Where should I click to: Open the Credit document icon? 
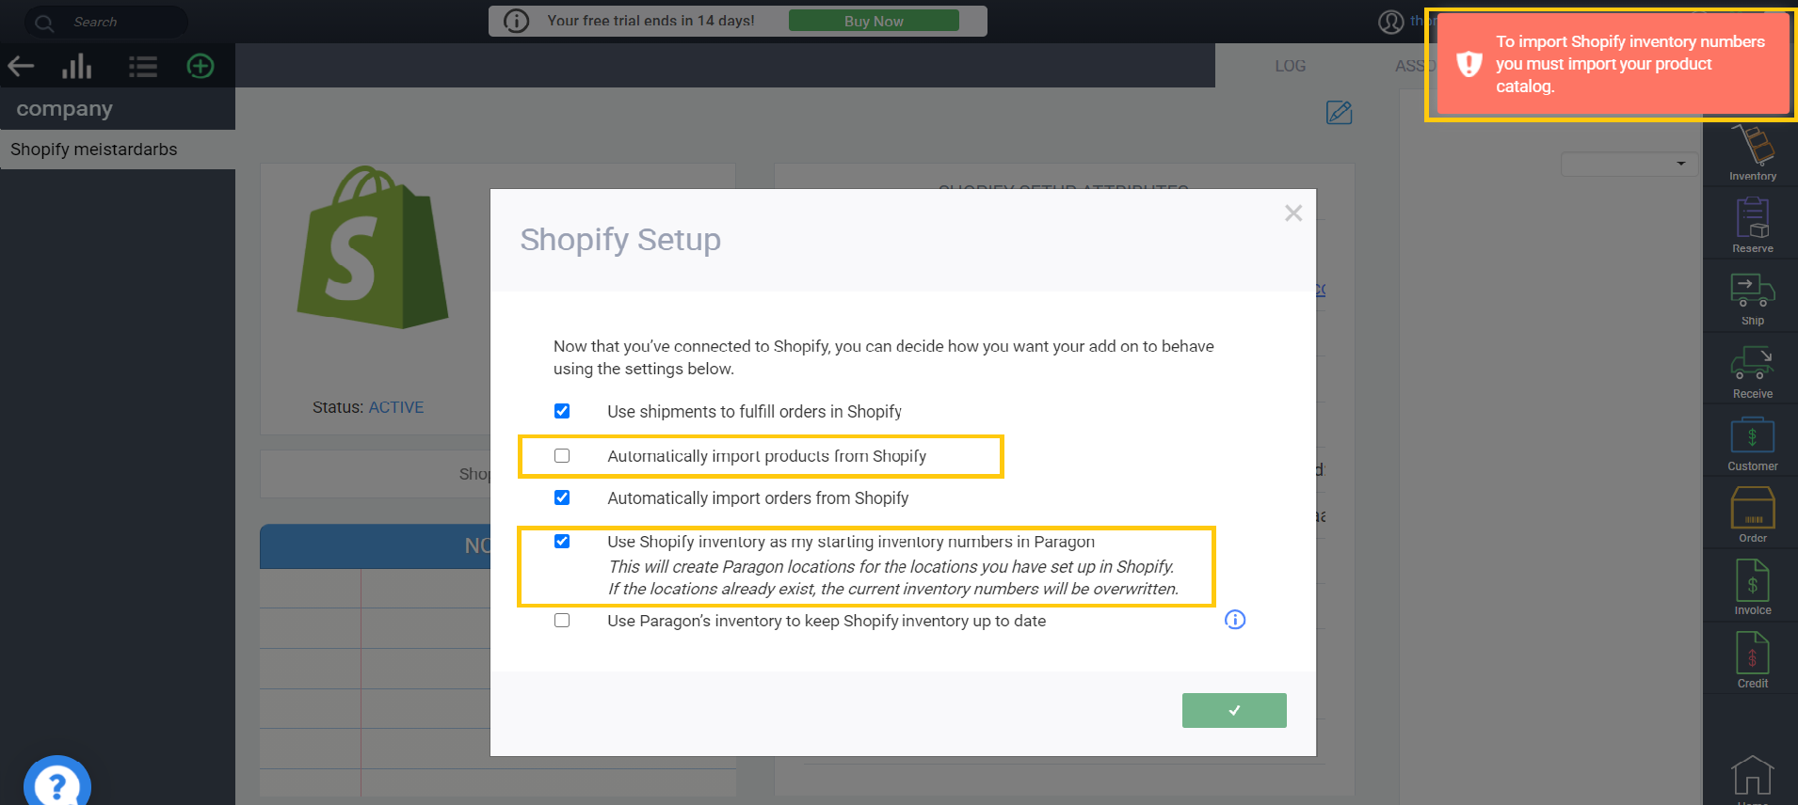1752,660
